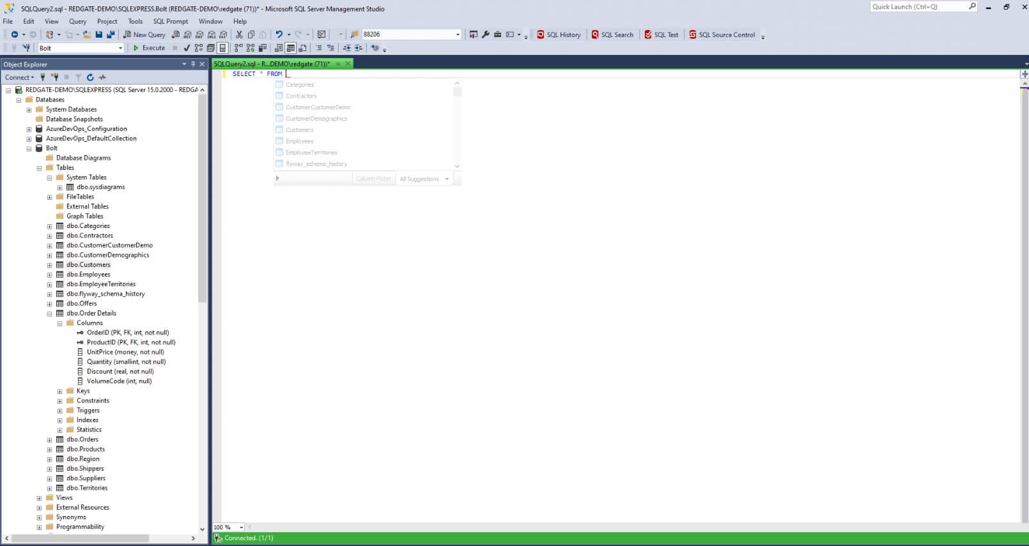Open the Tools menu
This screenshot has height=546, width=1029.
(135, 21)
